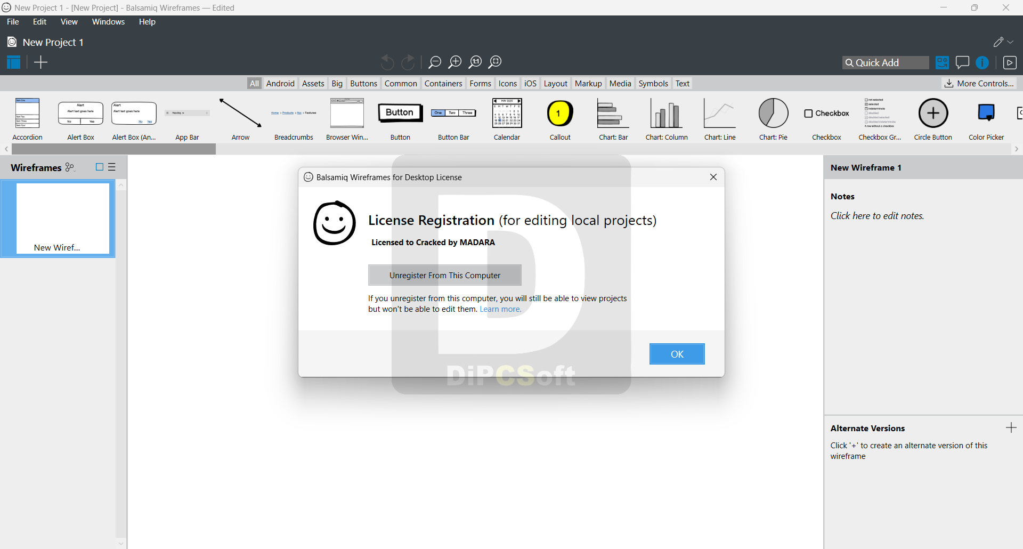This screenshot has width=1023, height=549.
Task: Open the Learn more link
Action: (x=500, y=309)
